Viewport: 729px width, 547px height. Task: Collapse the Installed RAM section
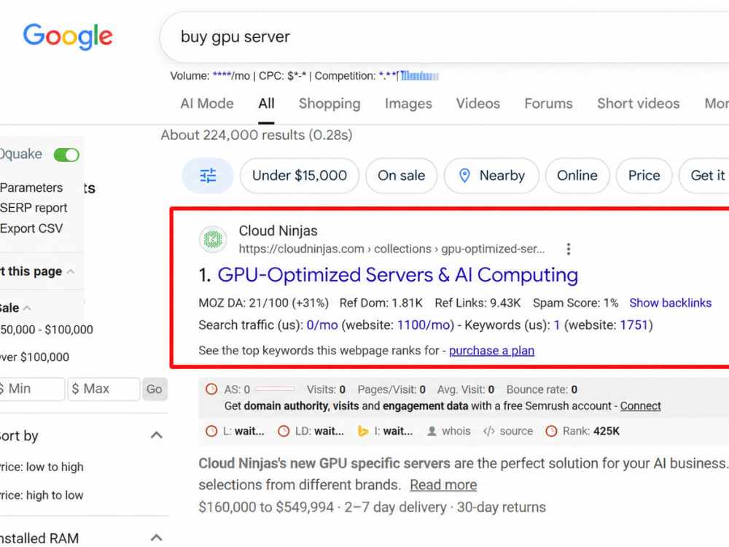(x=157, y=538)
